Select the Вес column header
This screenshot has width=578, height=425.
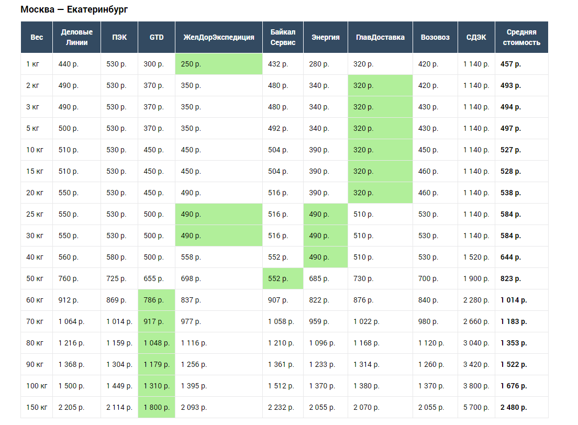(37, 37)
